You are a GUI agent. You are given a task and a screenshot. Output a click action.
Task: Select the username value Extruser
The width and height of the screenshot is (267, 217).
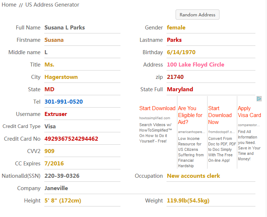click(x=56, y=114)
